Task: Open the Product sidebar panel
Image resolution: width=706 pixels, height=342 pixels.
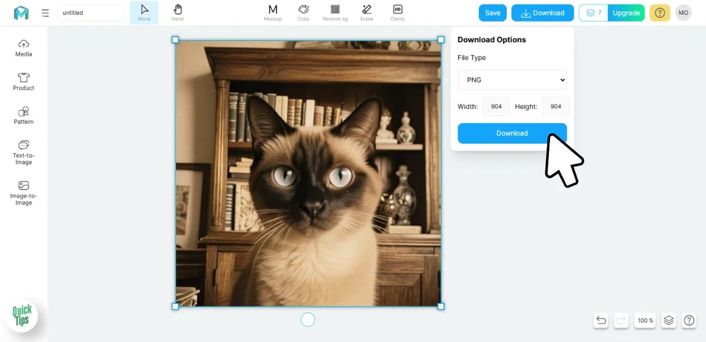Action: [x=24, y=82]
